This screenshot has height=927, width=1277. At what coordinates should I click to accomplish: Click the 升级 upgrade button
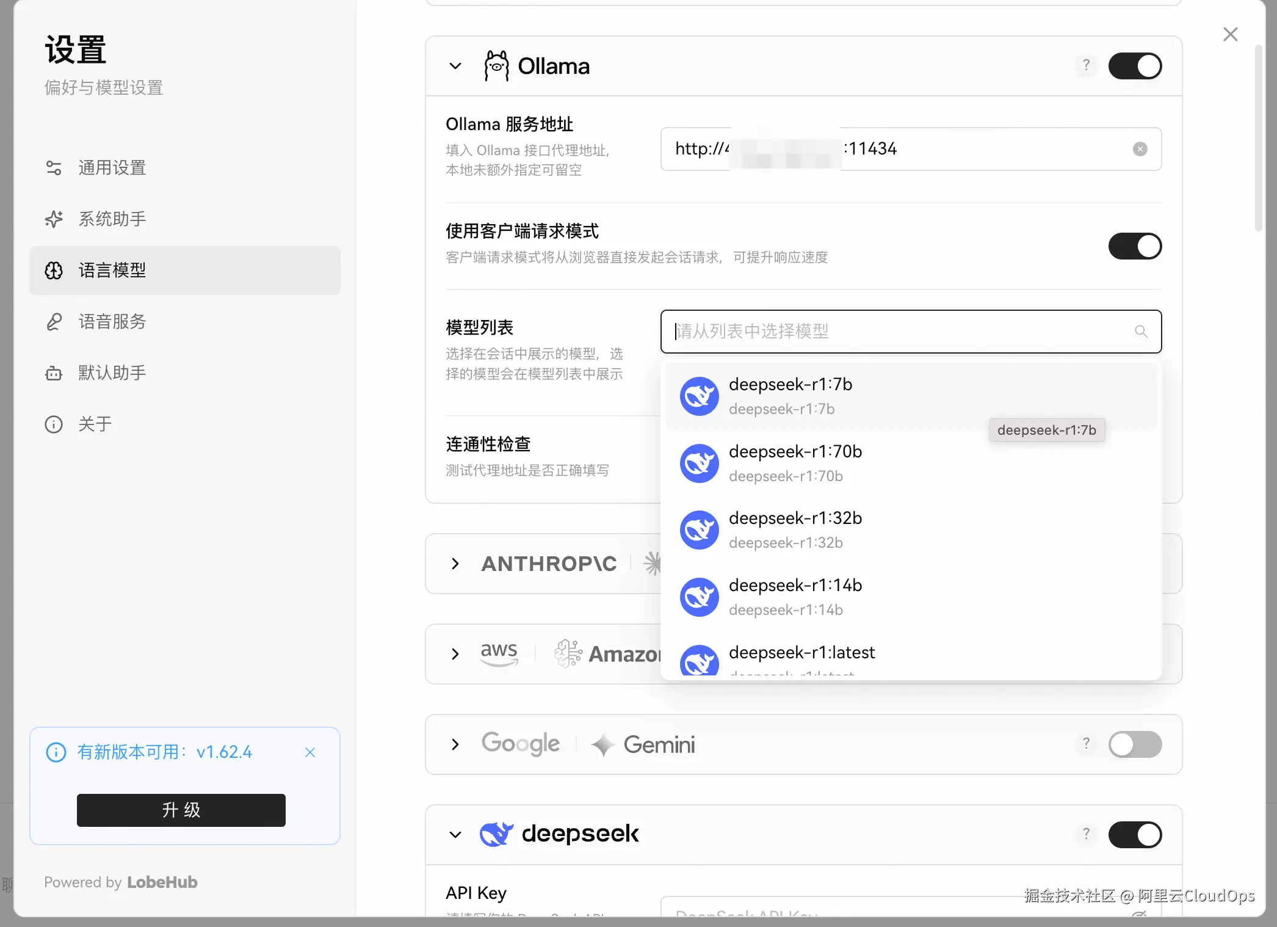(181, 810)
